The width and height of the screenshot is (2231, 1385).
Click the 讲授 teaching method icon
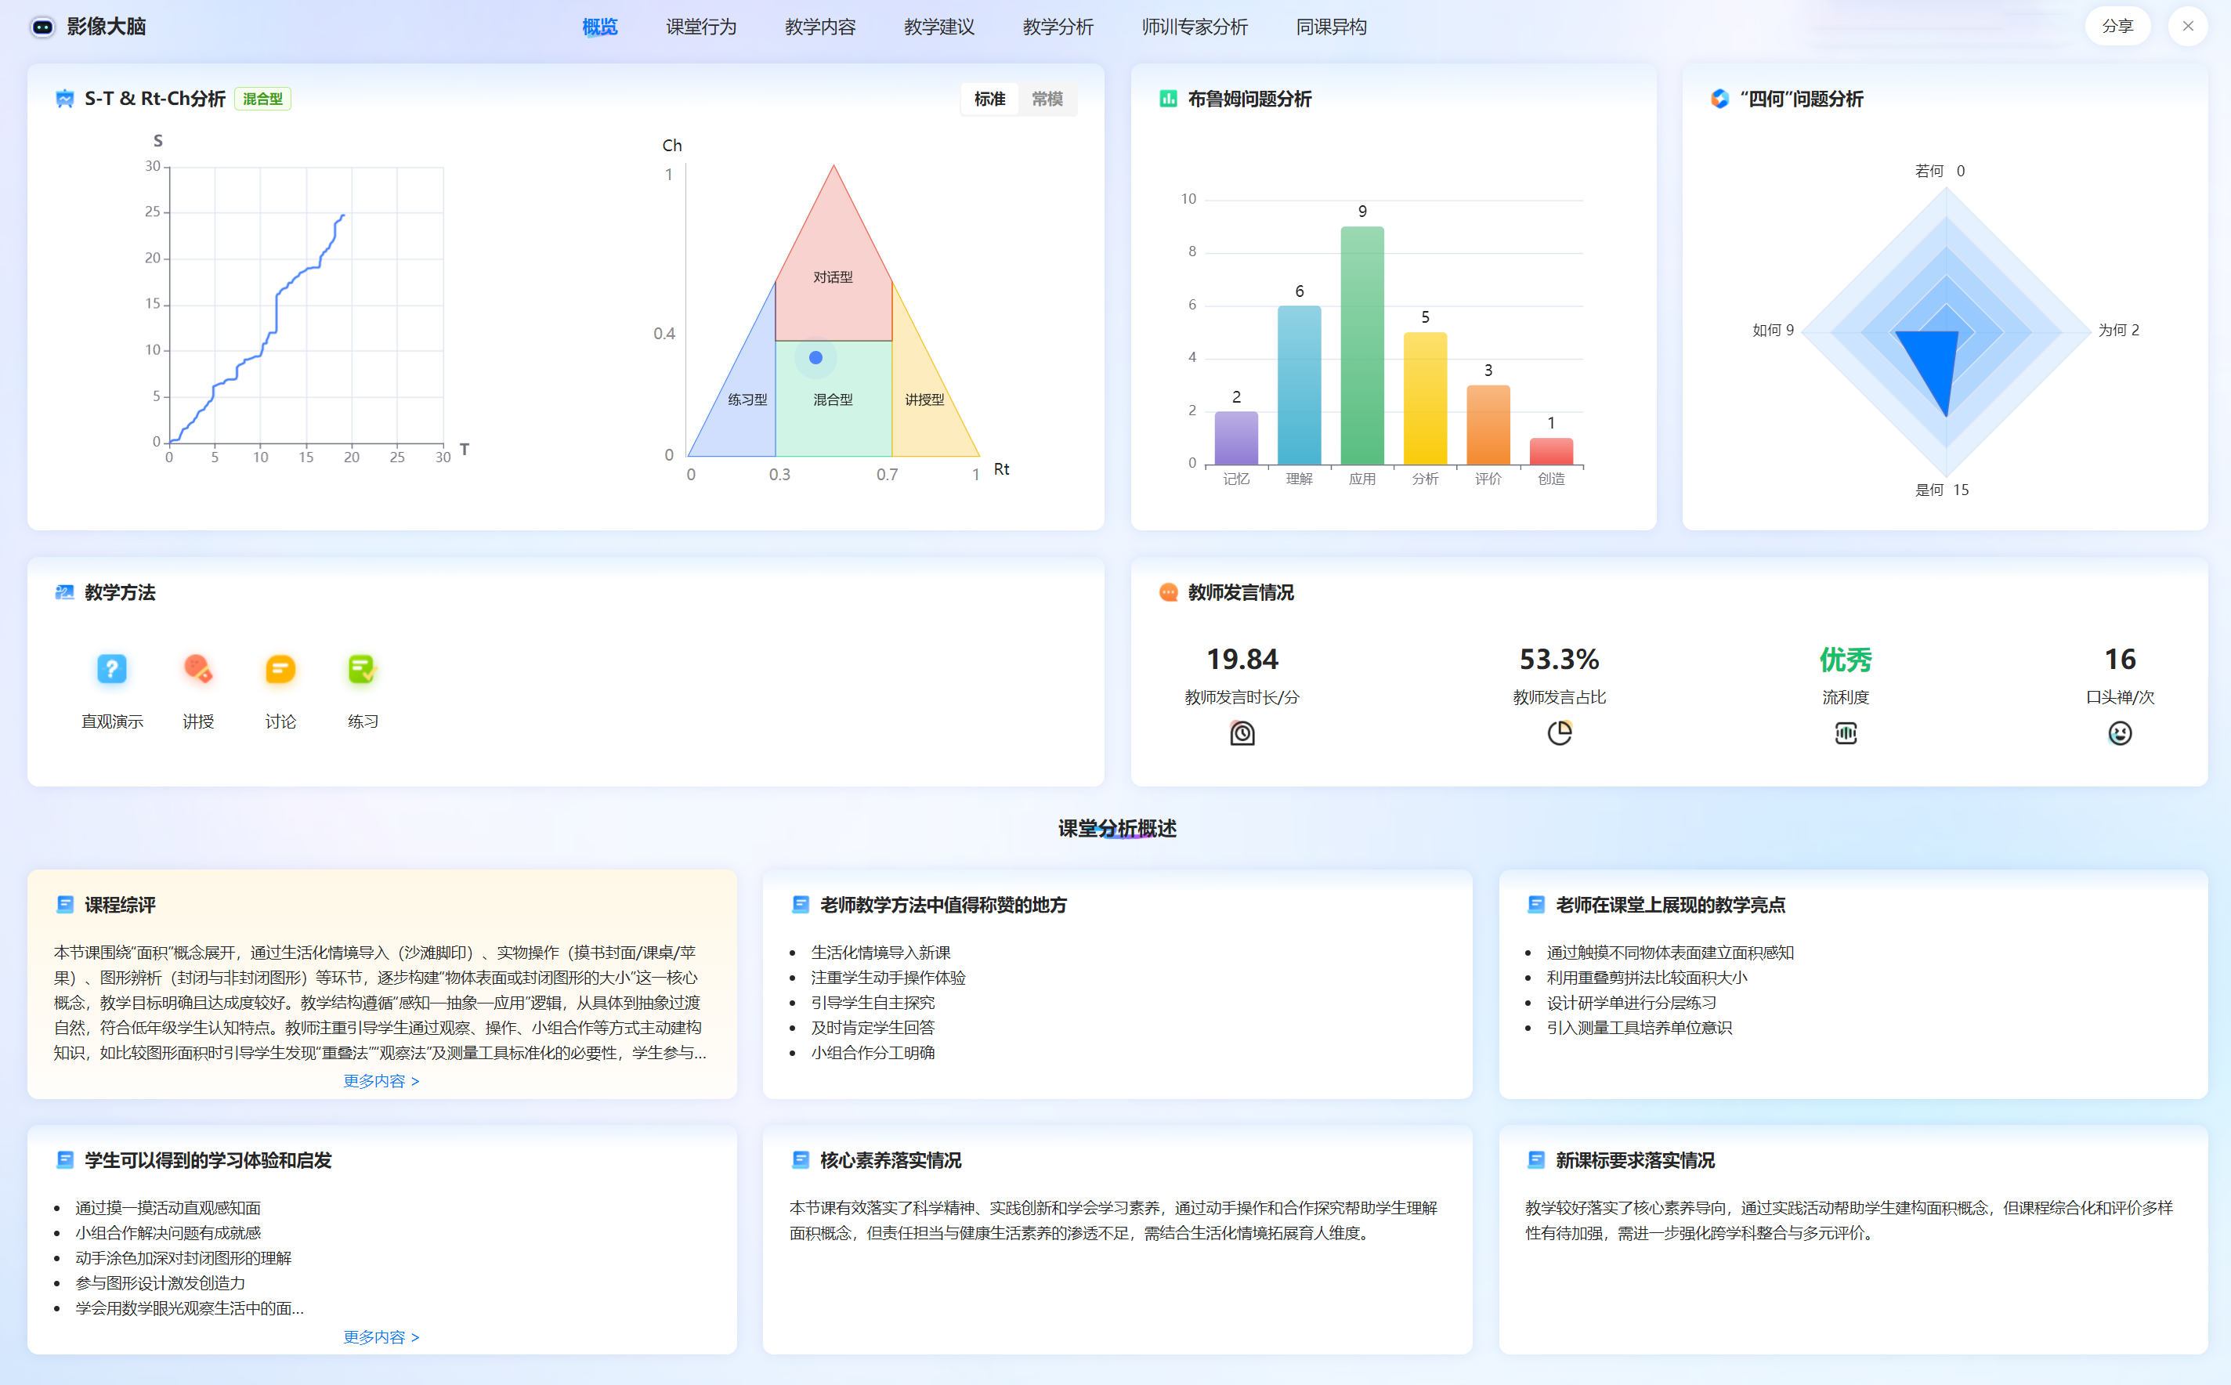coord(198,670)
